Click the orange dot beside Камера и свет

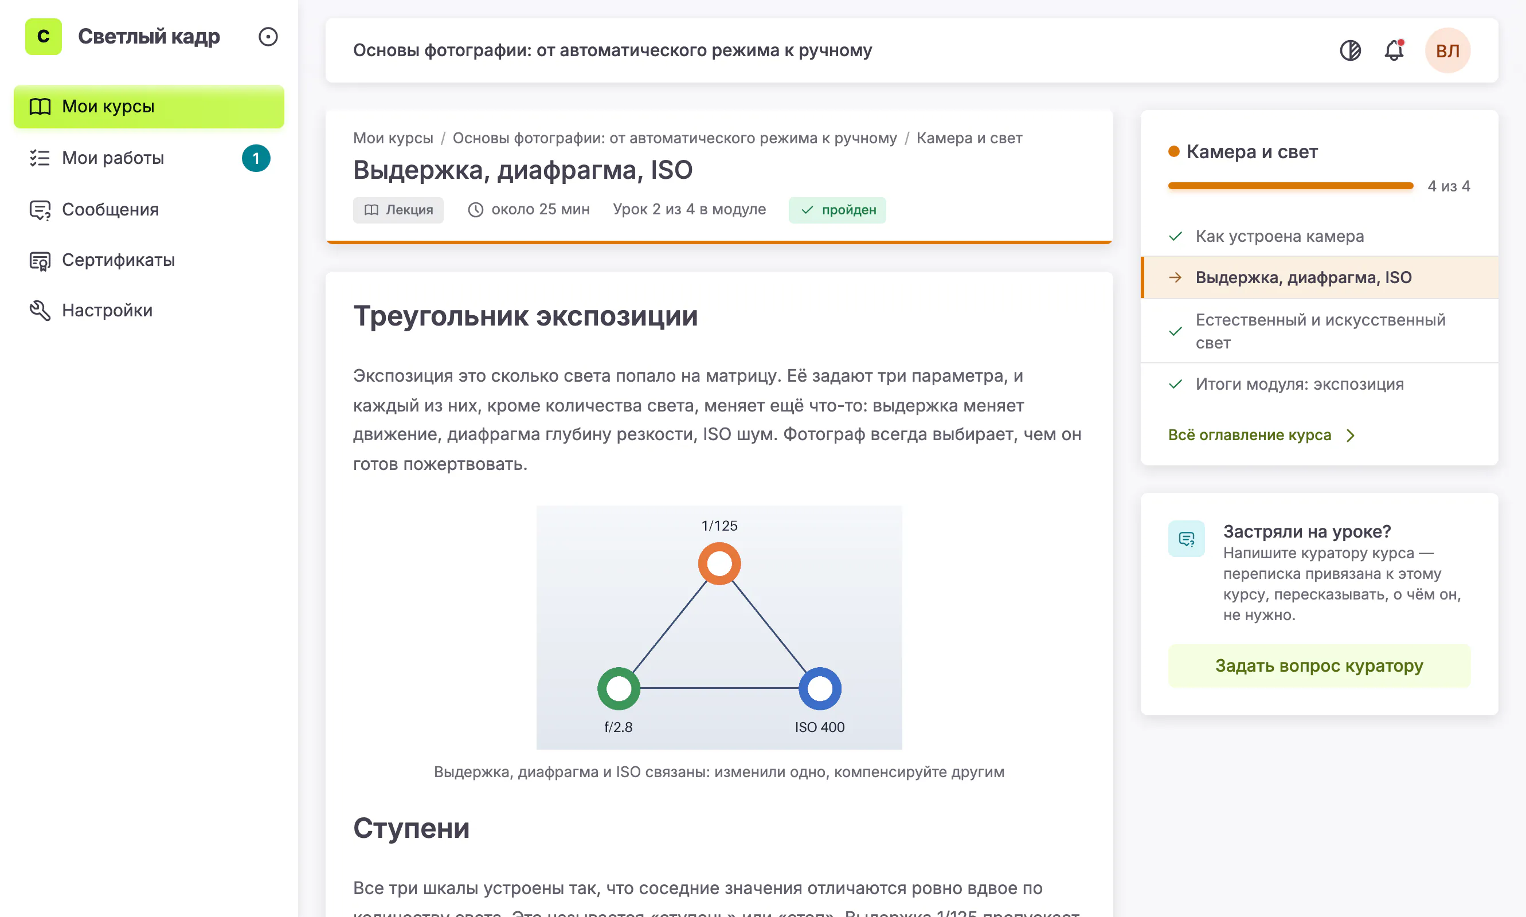pos(1173,152)
